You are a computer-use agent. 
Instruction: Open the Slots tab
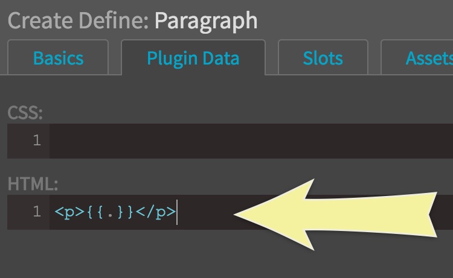tap(323, 58)
